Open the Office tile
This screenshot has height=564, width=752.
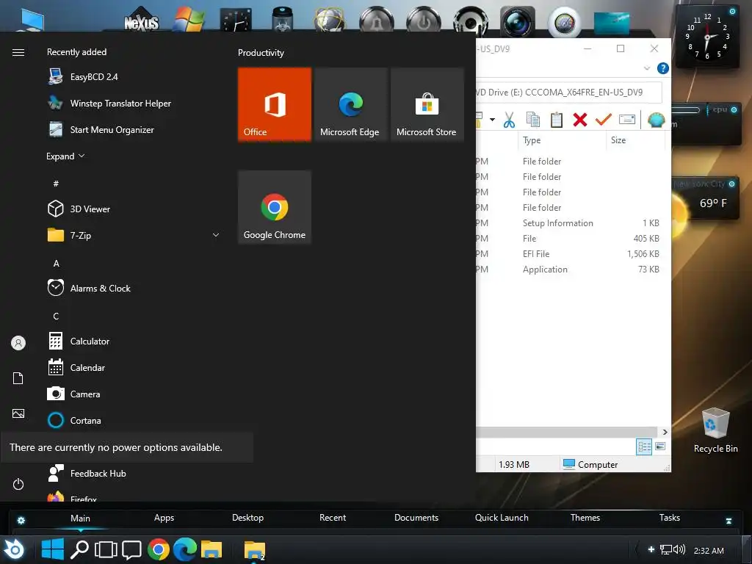(275, 104)
